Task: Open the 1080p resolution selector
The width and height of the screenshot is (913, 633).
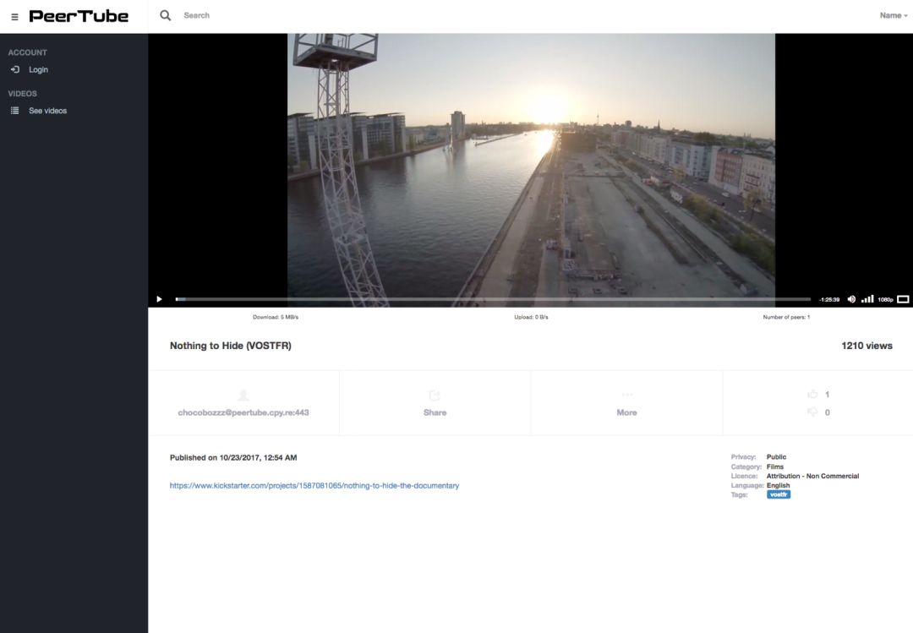Action: (885, 300)
